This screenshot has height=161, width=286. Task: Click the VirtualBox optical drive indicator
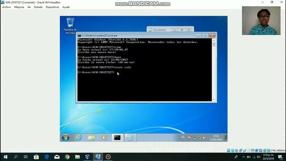(x=232, y=150)
